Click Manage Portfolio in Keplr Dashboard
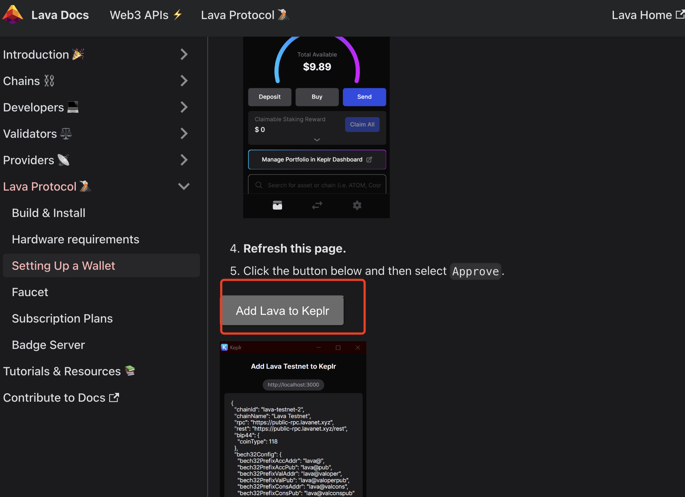685x497 pixels. (317, 159)
